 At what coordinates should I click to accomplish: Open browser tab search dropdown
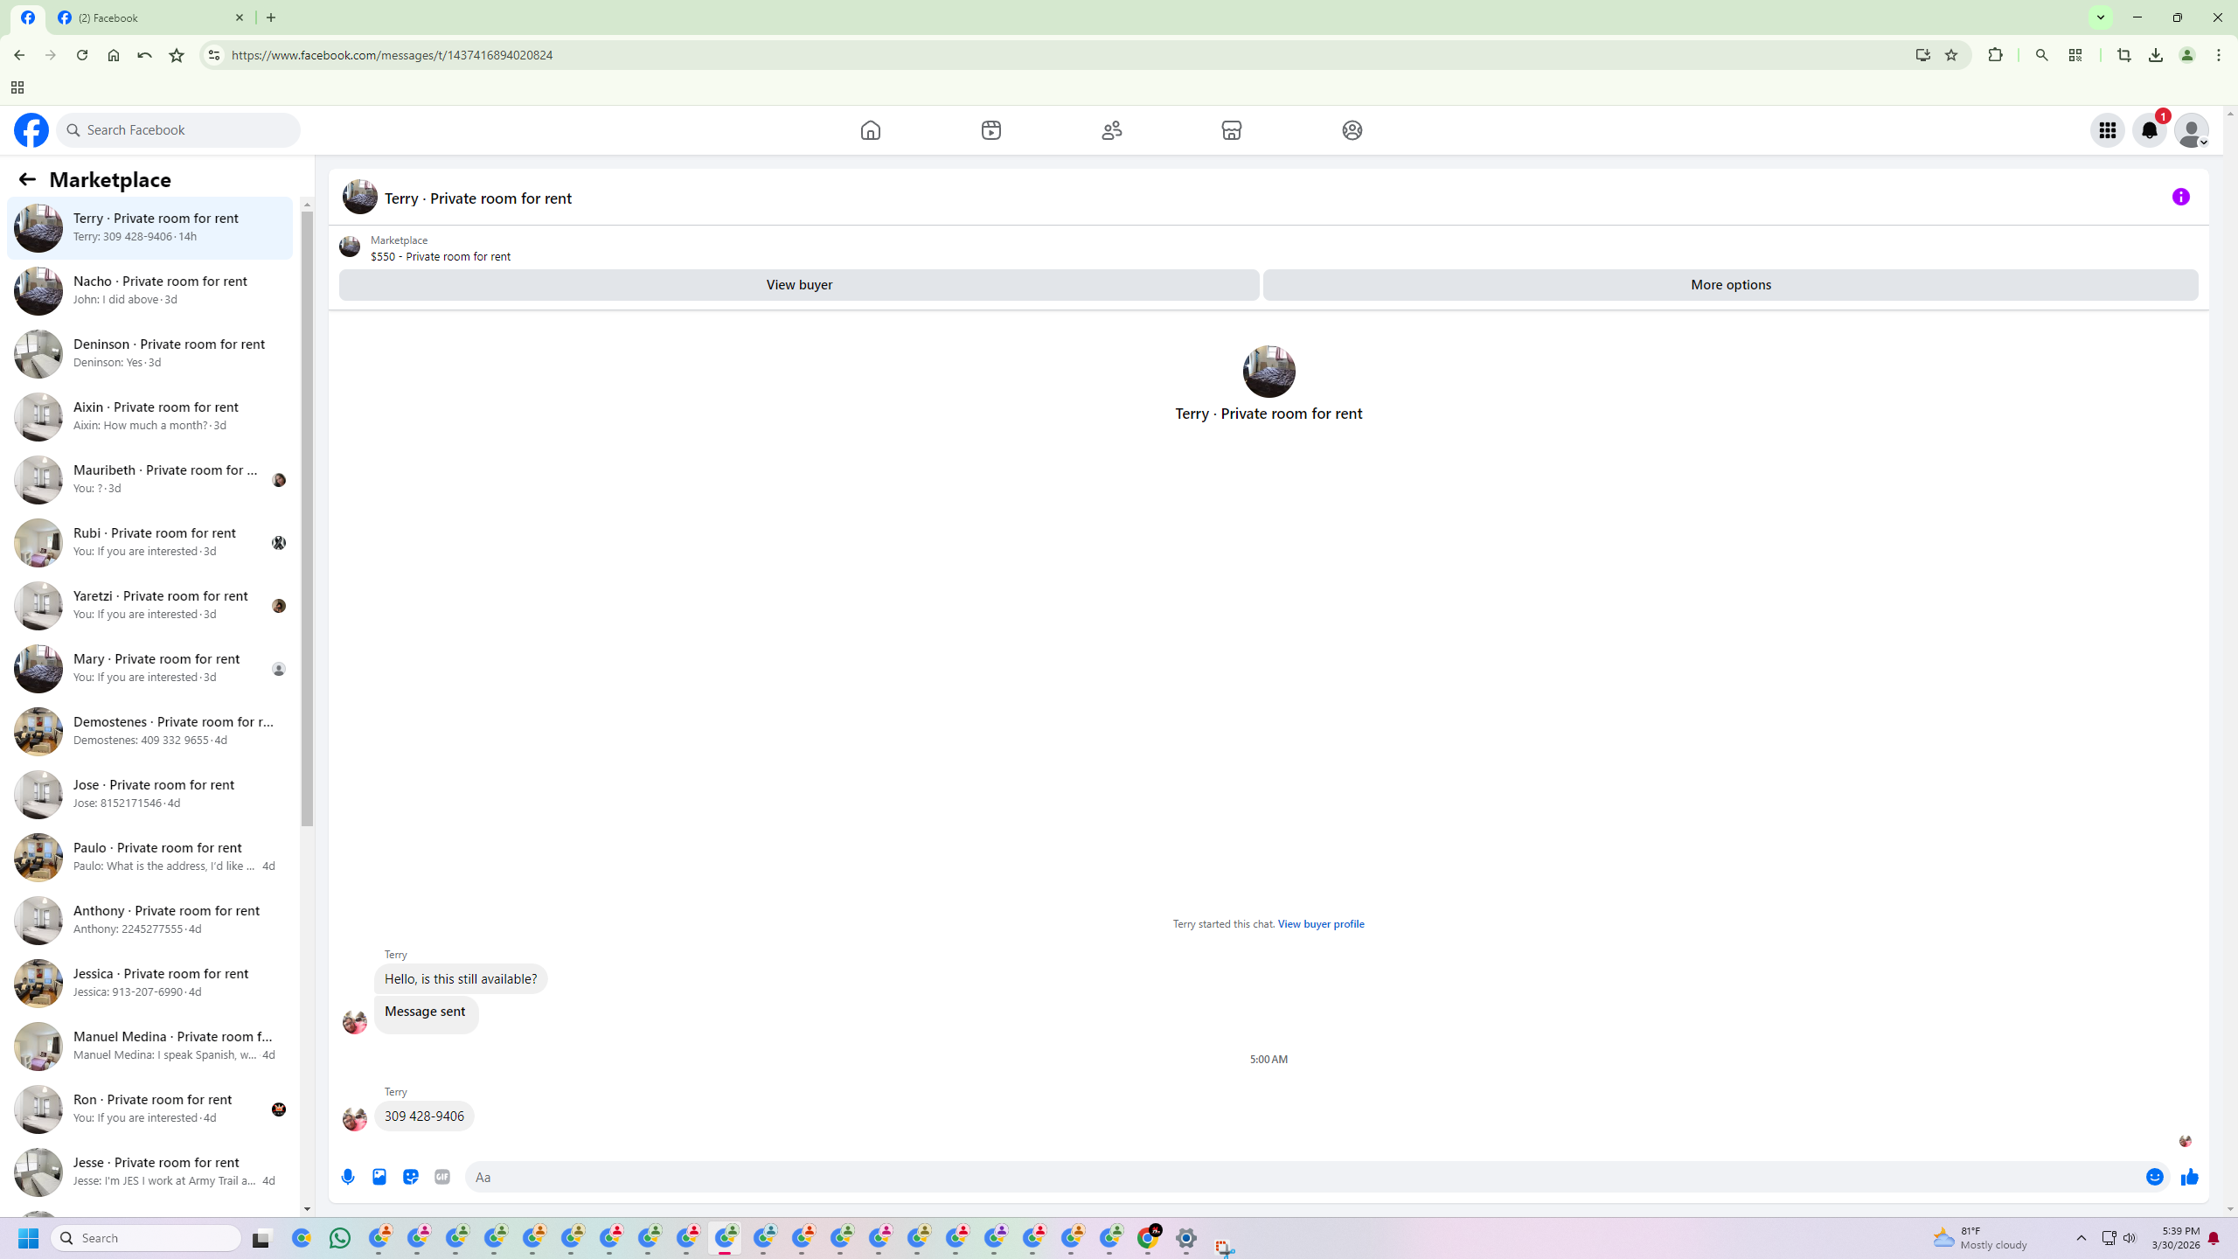[x=2100, y=17]
